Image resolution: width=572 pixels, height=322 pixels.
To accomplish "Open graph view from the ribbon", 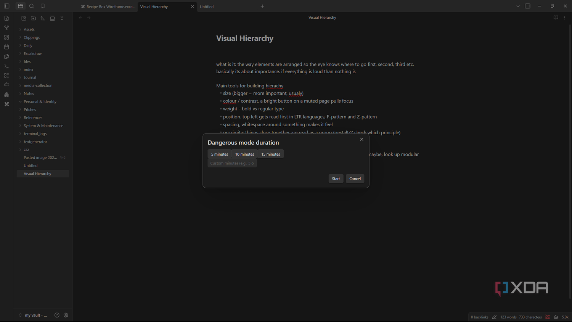I will click(6, 28).
